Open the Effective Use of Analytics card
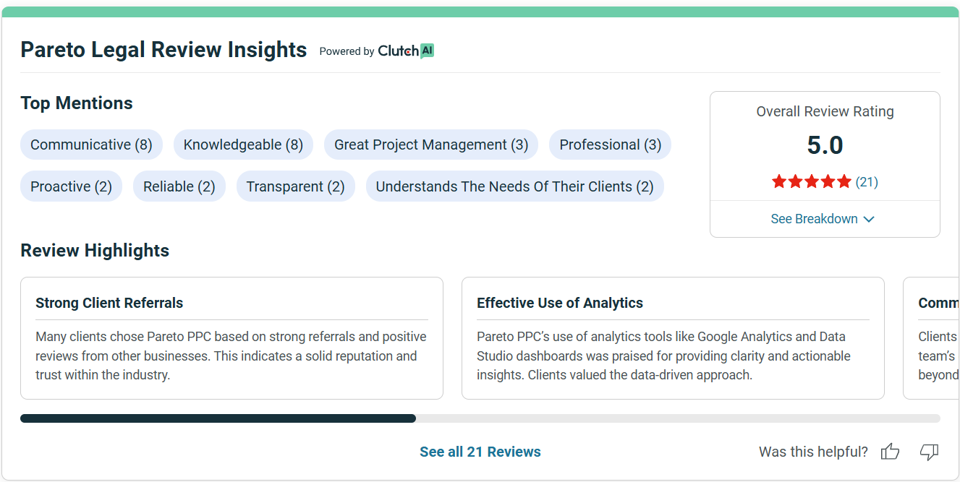This screenshot has width=960, height=482. point(673,338)
